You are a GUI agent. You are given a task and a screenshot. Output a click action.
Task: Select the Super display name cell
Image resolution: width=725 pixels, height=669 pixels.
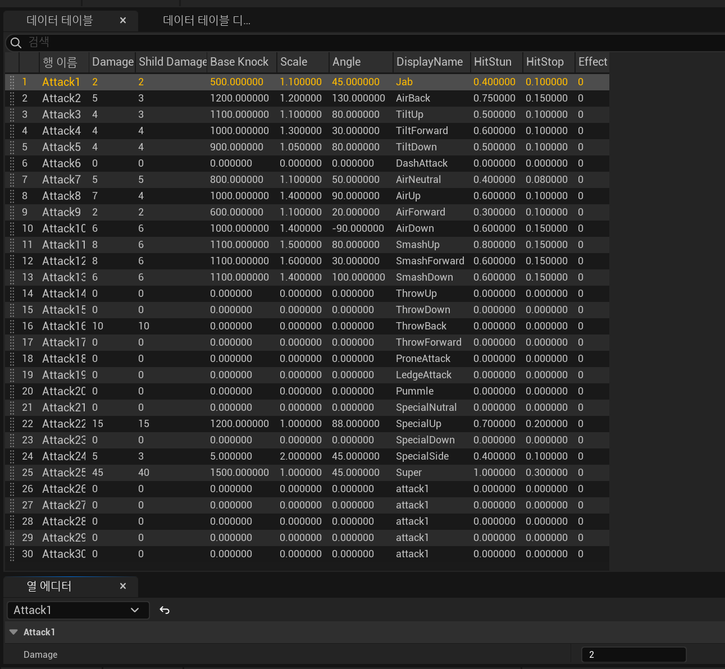409,473
